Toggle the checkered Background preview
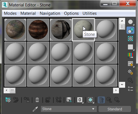The height and width of the screenshot is (114, 138). (130, 39)
